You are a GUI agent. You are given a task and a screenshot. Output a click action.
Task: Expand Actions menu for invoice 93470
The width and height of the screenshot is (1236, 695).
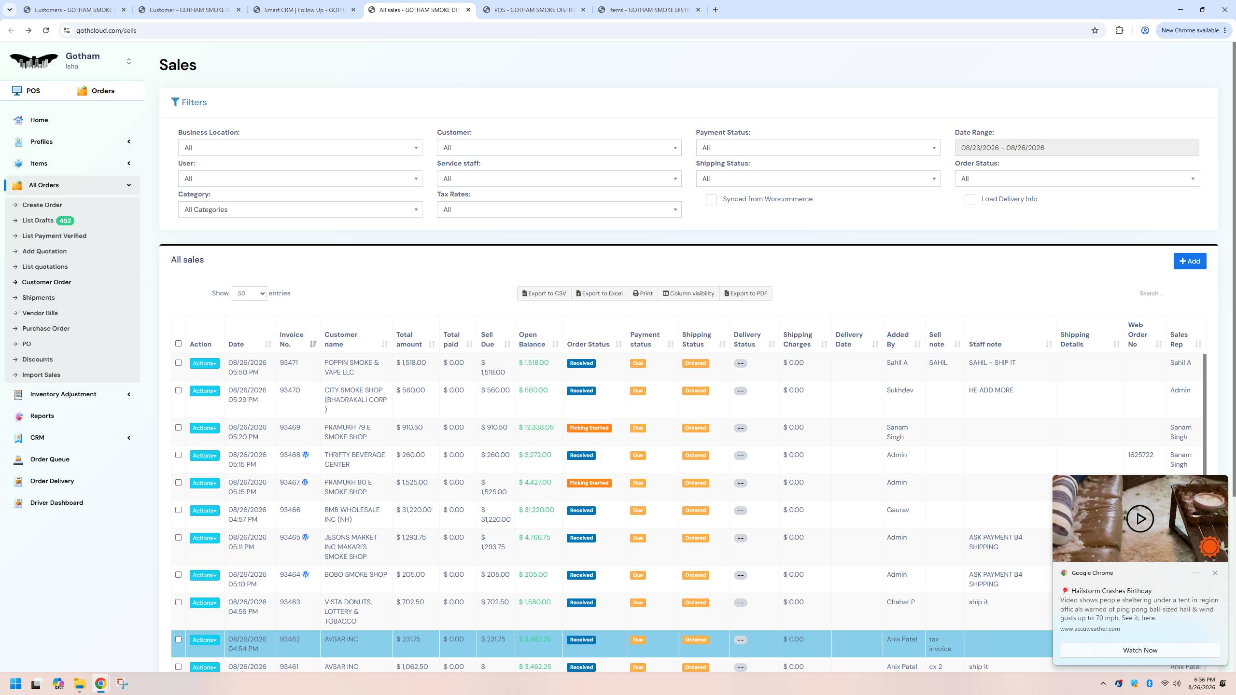pyautogui.click(x=204, y=391)
